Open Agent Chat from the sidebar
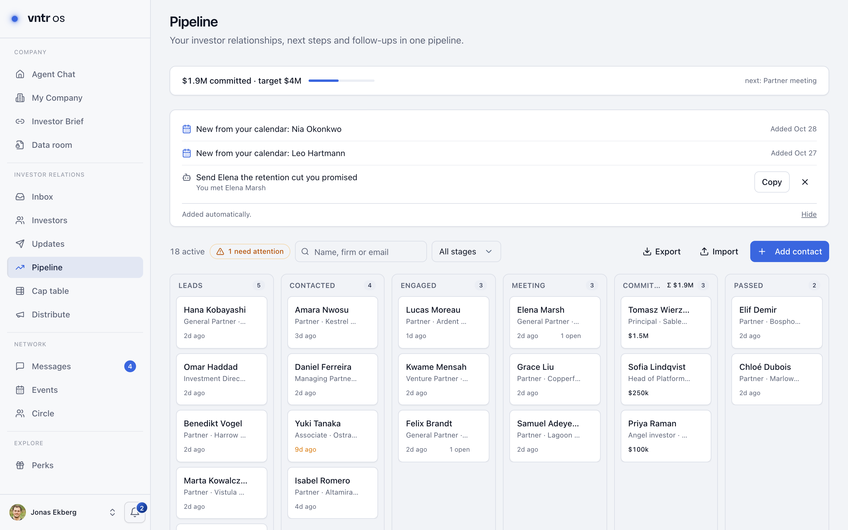Screen dimensions: 848x530 coord(75,74)
